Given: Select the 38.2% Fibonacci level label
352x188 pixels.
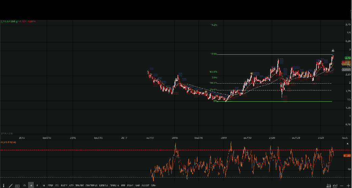Looking at the screenshot, I should (213, 83).
